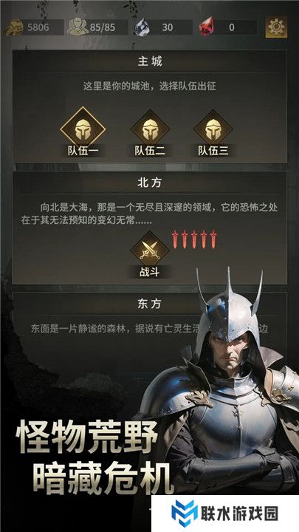Click the red gem resource icon
The width and height of the screenshot is (299, 532).
tap(205, 27)
